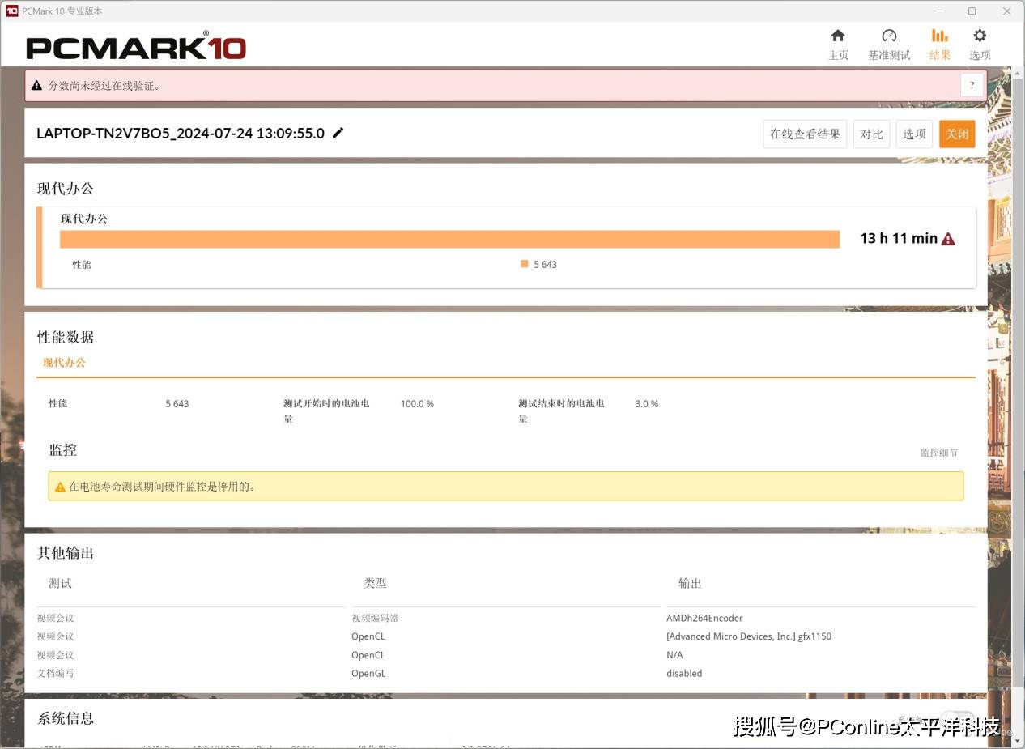Open the help question mark button
Viewport: 1025px width, 749px height.
coord(972,85)
